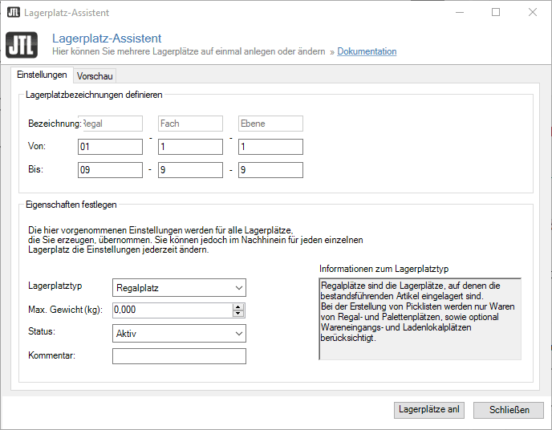This screenshot has width=552, height=430.
Task: Click the Lagerplätze anlegen button
Action: point(428,410)
